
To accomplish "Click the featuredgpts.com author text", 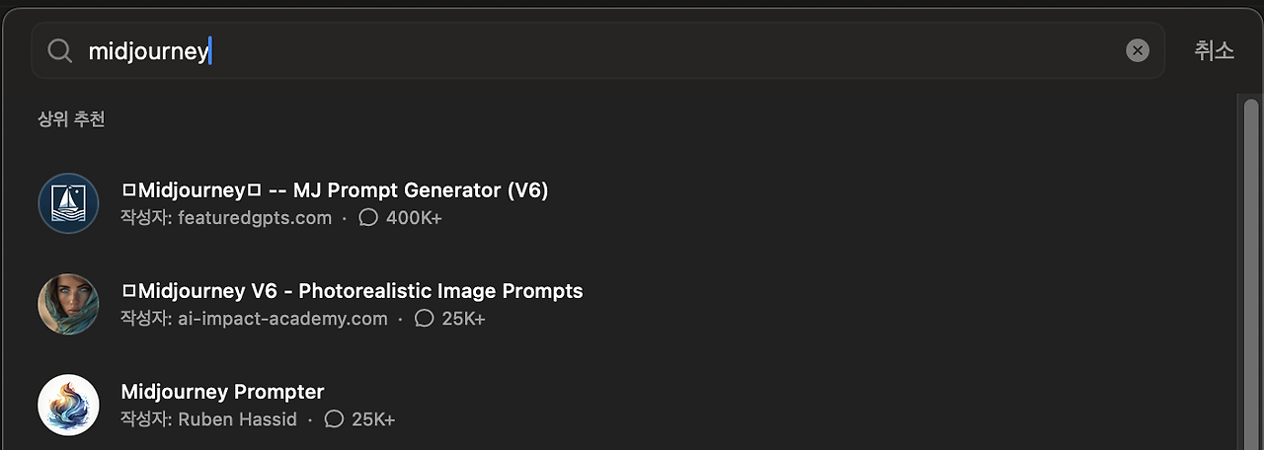I will (x=255, y=218).
